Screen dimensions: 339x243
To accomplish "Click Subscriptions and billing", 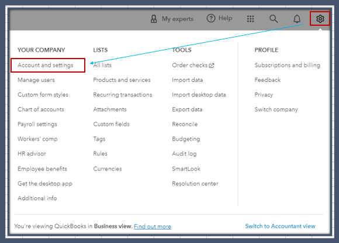I will [288, 65].
